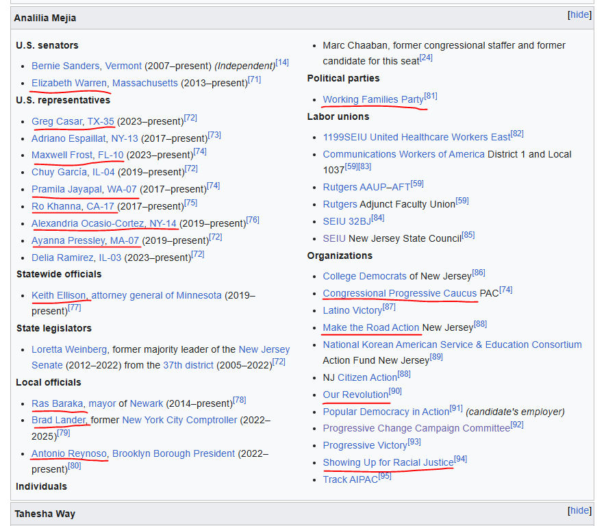Open citation 14 next to Independent

pos(282,62)
